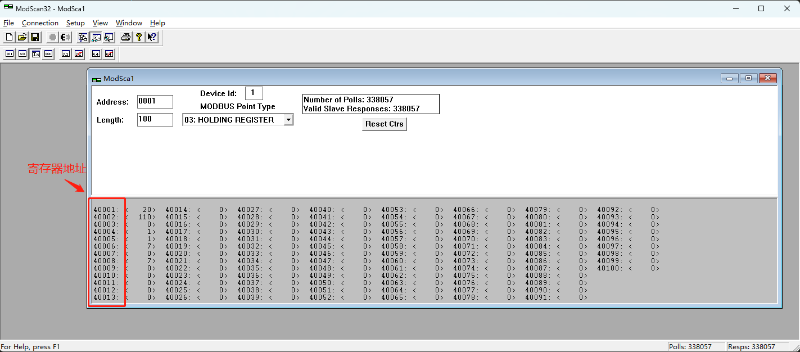This screenshot has height=352, width=800.
Task: Click the Number of Polls counter text
Action: pyautogui.click(x=348, y=100)
